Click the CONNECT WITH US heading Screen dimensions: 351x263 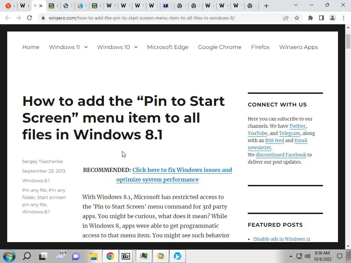277,105
